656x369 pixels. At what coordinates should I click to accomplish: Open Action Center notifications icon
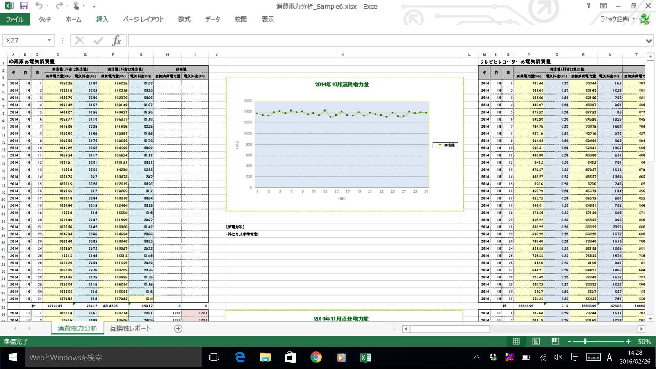point(575,358)
